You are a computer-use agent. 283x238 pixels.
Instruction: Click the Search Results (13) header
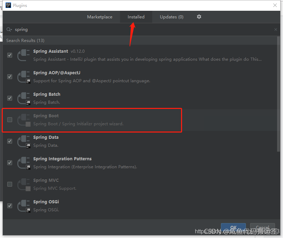click(x=25, y=41)
